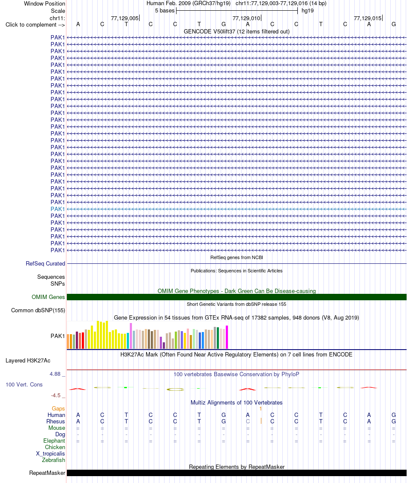Image resolution: width=407 pixels, height=483 pixels.
Task: Open the H3K27Ac Mark ENCODE track title
Action: (x=236, y=355)
